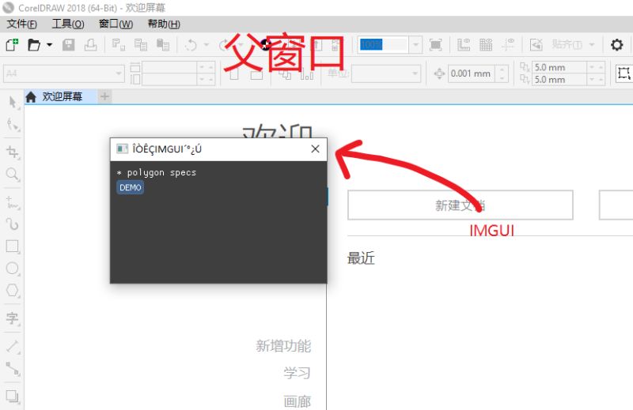Click the 最近 heading text
This screenshot has height=410, width=633.
tap(361, 258)
